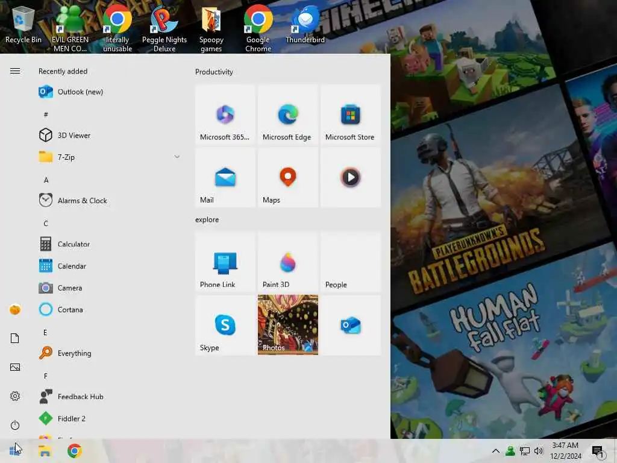Open the Microsoft Store tile

[x=351, y=115]
